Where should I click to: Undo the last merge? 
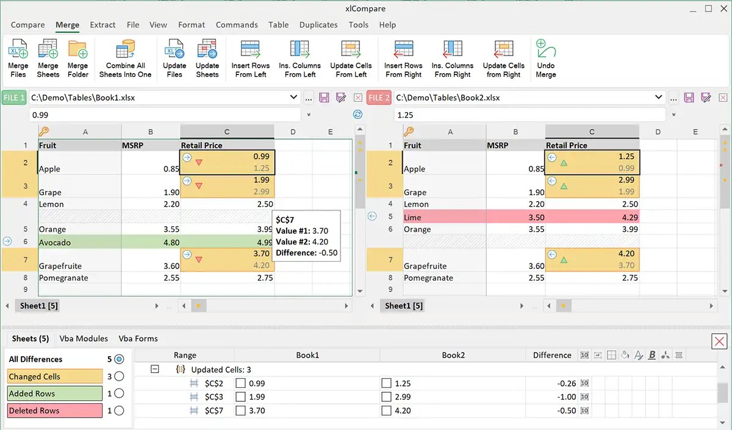[545, 58]
